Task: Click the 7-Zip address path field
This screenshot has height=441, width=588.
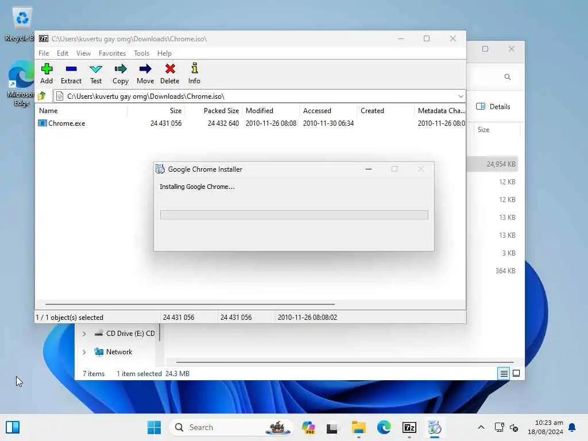Action: pos(260,96)
